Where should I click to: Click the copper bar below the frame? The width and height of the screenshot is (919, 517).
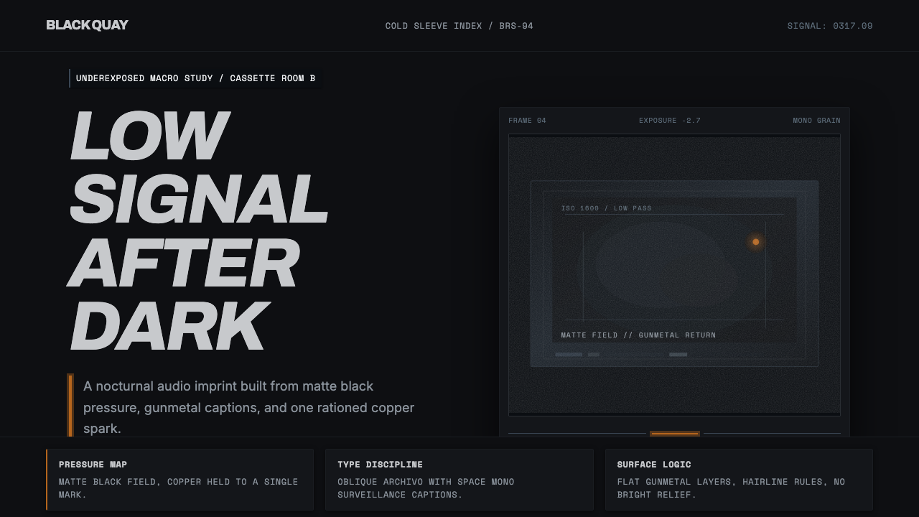(675, 434)
